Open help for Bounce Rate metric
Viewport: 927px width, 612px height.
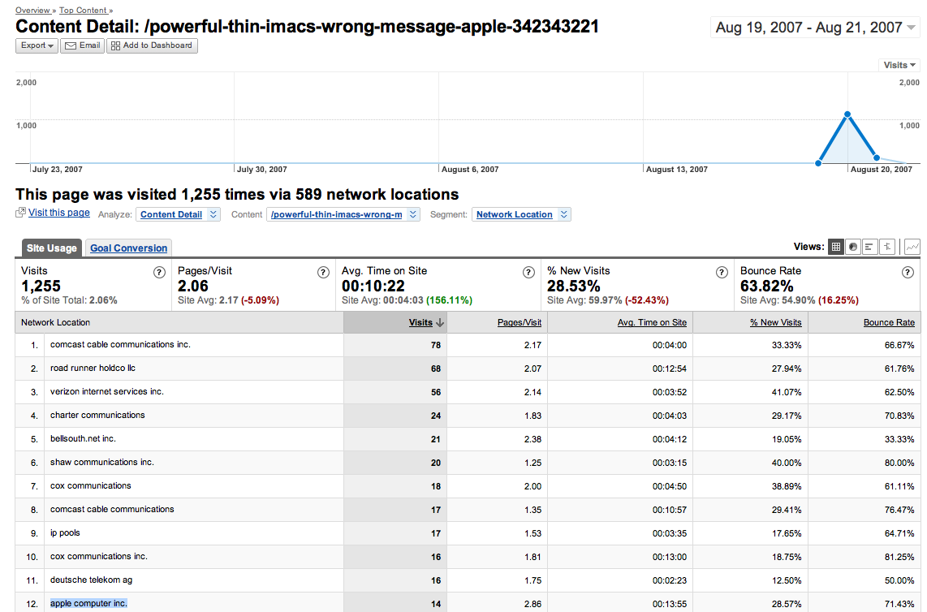tap(908, 273)
